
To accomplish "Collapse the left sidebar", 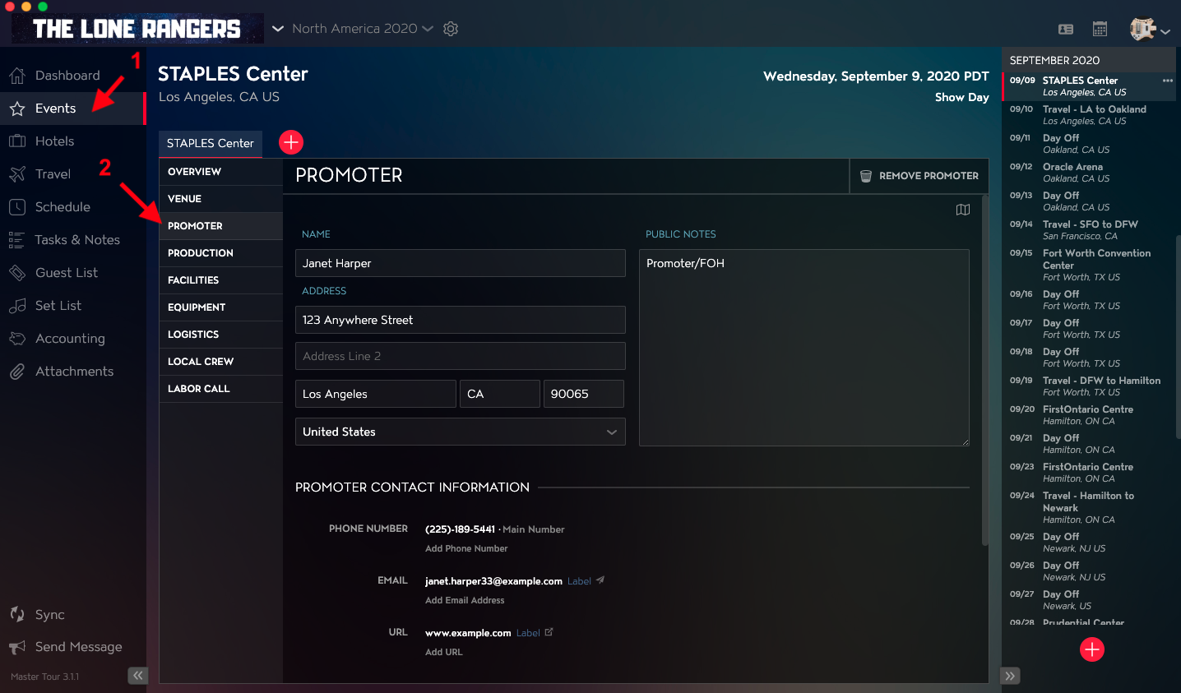I will 137,676.
